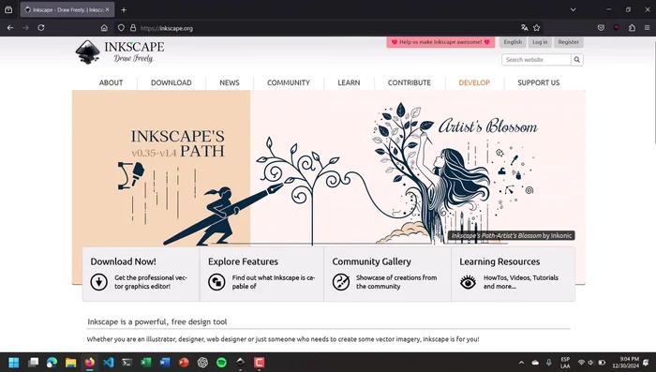Submit the search with the magnifier button

[x=577, y=59]
